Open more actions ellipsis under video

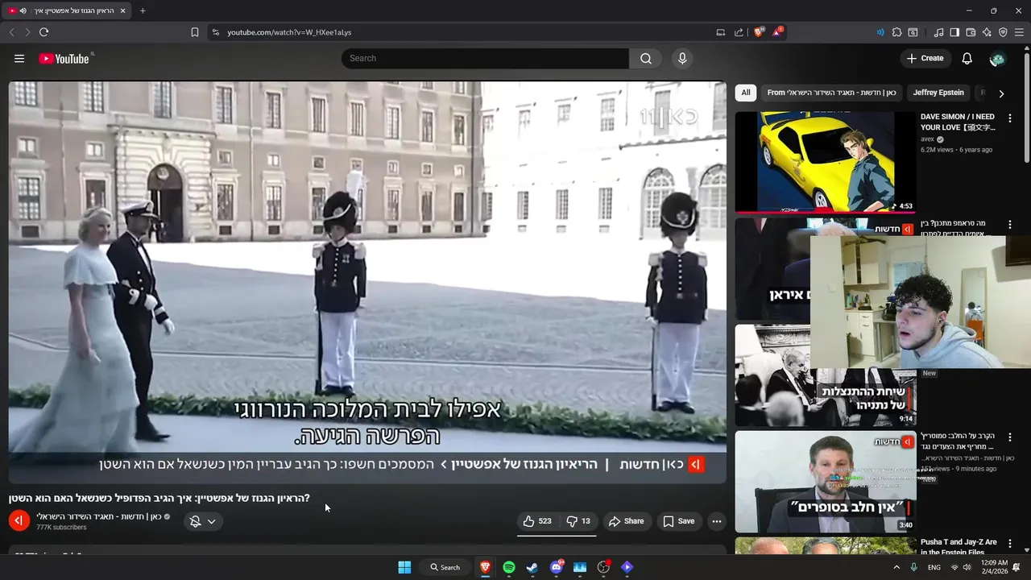(716, 521)
